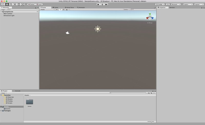Image resolution: width=205 pixels, height=125 pixels.
Task: Click the Step frame button
Action: (x=106, y=4)
